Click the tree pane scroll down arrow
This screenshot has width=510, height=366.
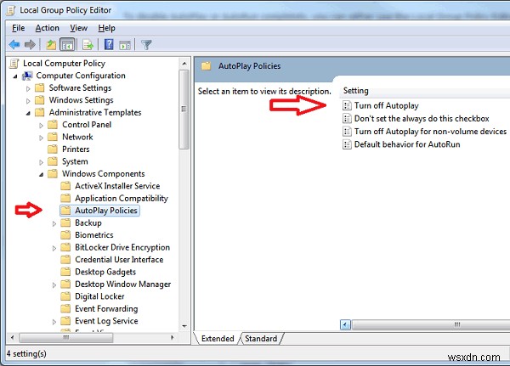[x=184, y=326]
